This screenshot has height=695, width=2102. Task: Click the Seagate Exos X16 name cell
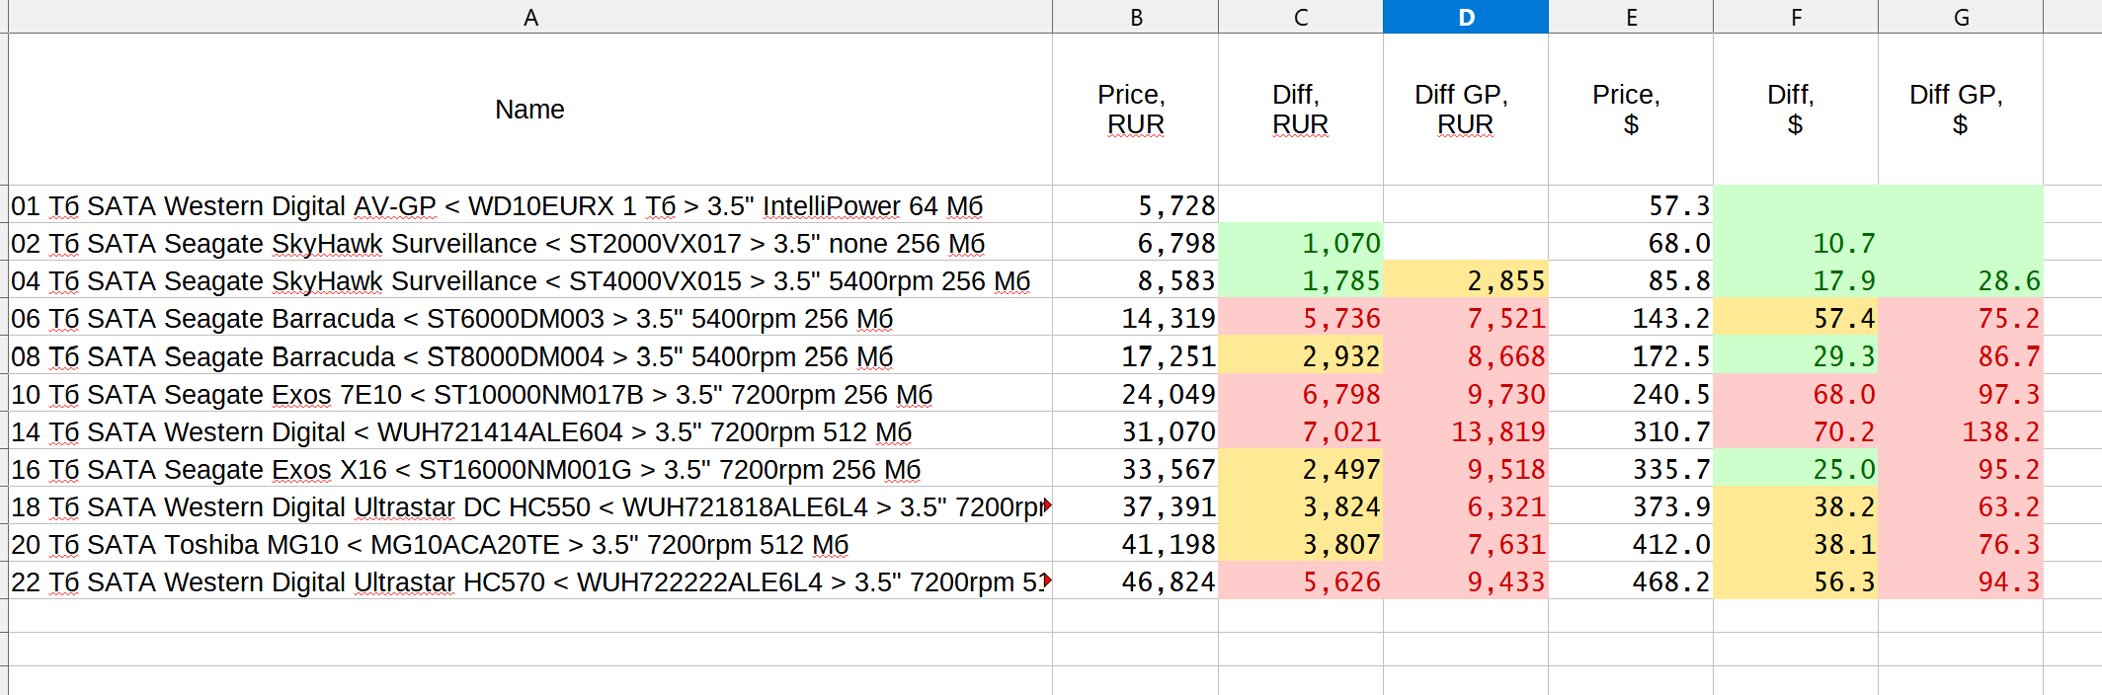(x=465, y=469)
